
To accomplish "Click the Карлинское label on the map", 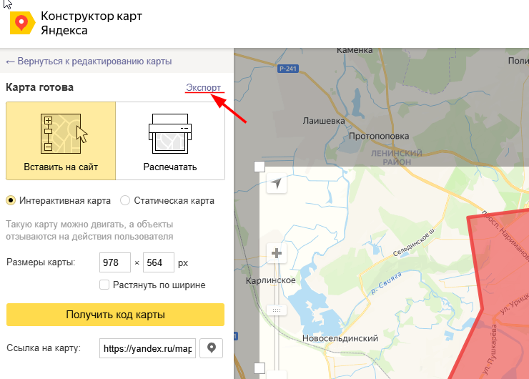I will (270, 280).
